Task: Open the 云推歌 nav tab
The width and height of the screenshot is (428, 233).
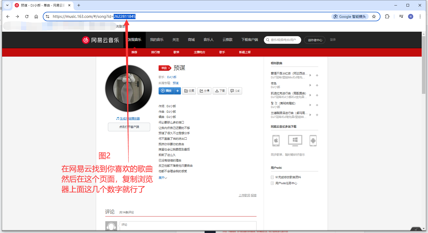Action: click(x=228, y=40)
